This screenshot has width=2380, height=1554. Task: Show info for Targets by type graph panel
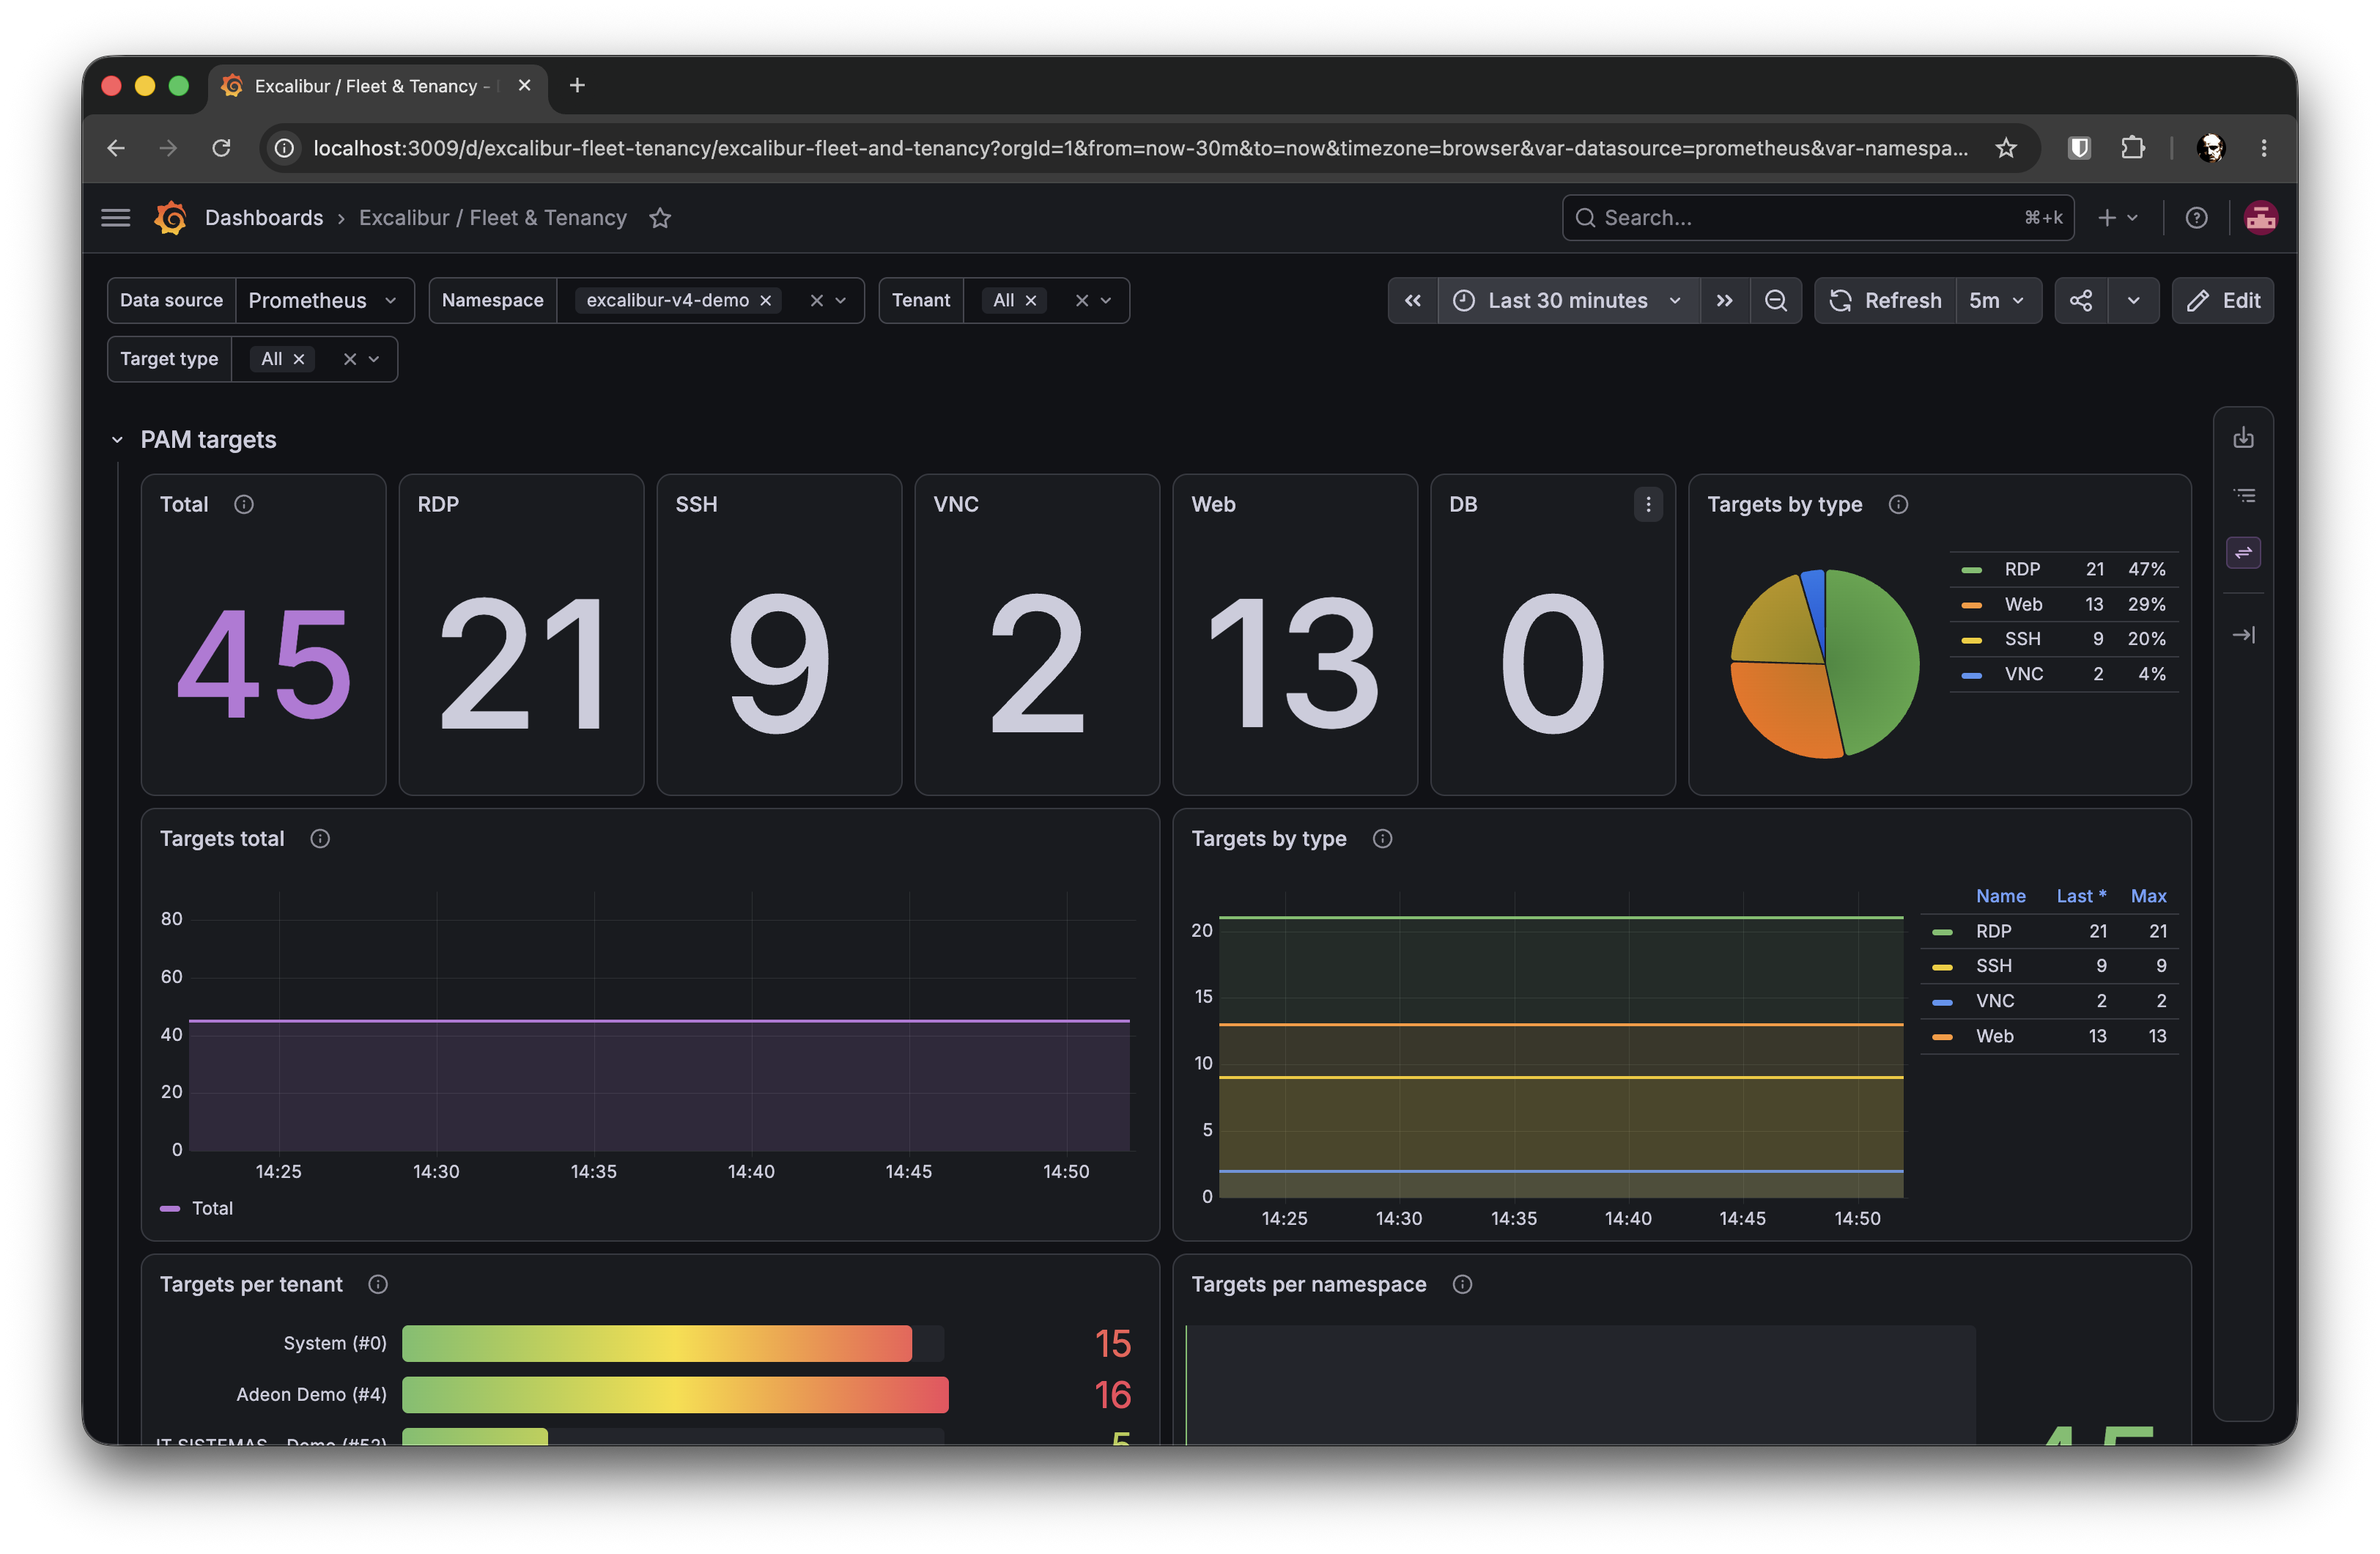tap(1381, 839)
